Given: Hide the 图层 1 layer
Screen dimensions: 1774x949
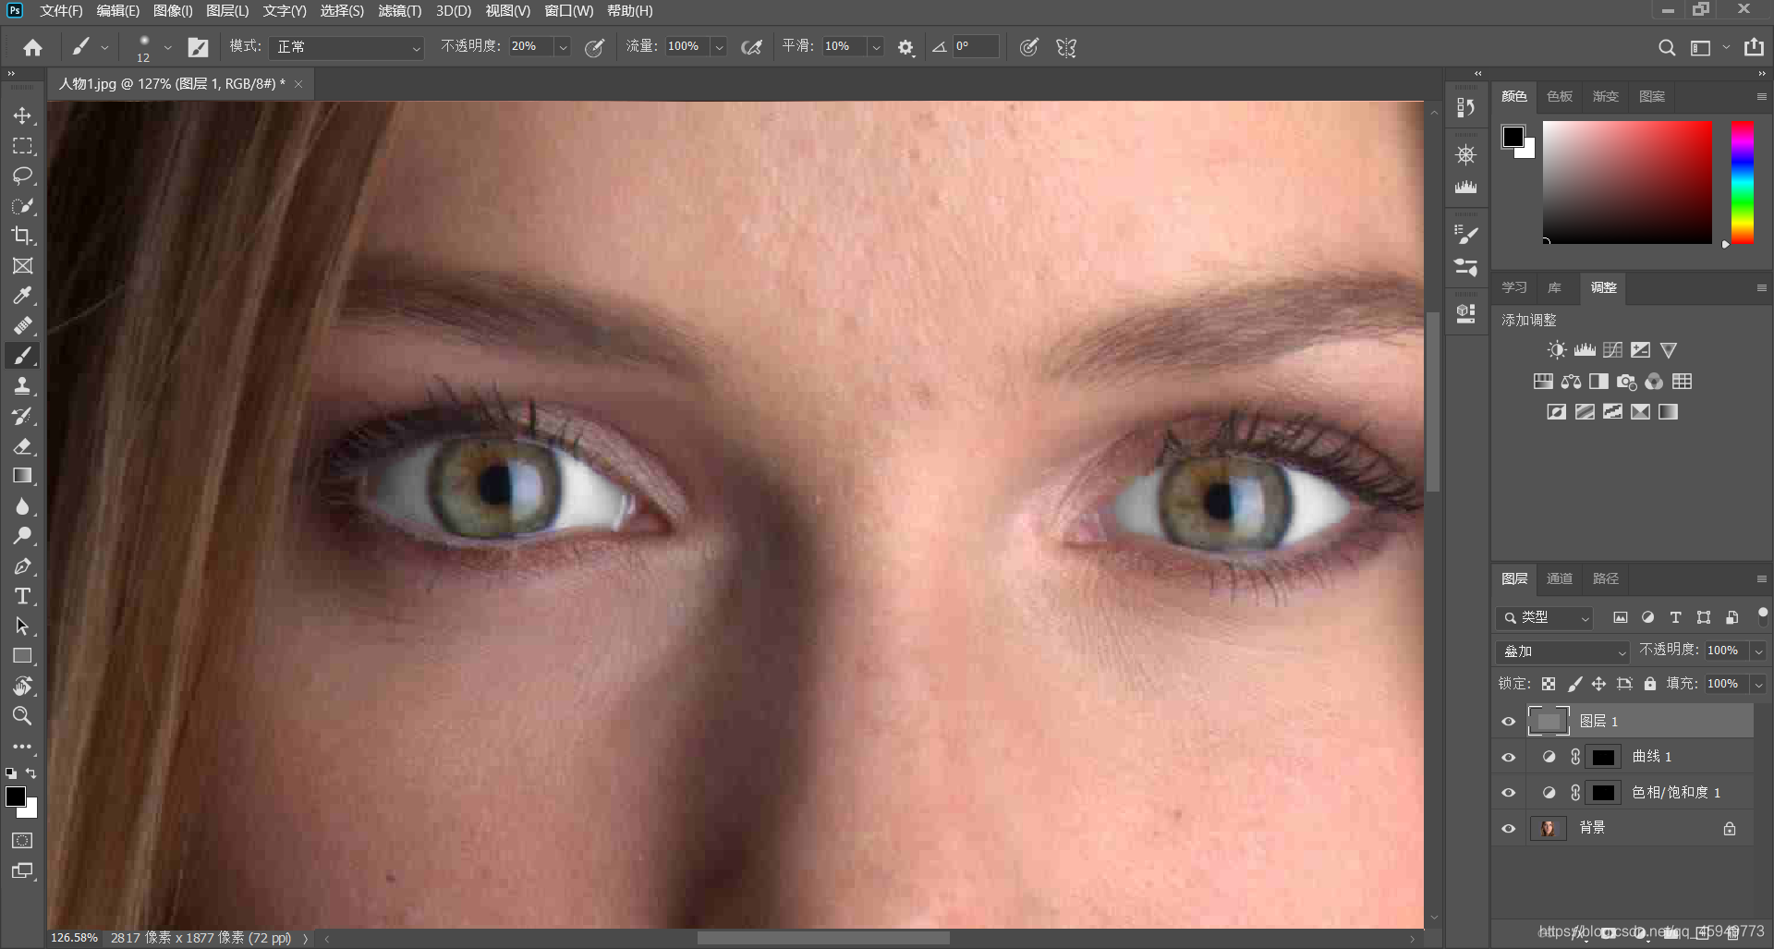Looking at the screenshot, I should 1509,722.
